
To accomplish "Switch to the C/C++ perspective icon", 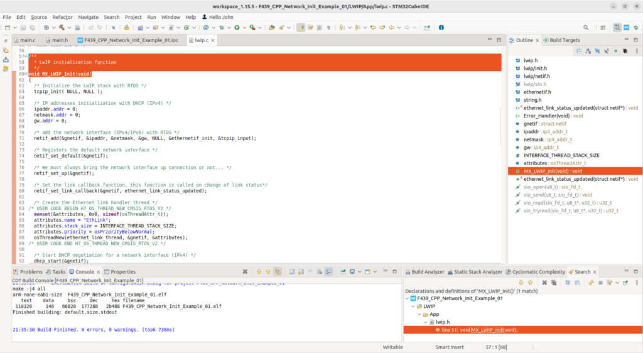I will tap(617, 28).
